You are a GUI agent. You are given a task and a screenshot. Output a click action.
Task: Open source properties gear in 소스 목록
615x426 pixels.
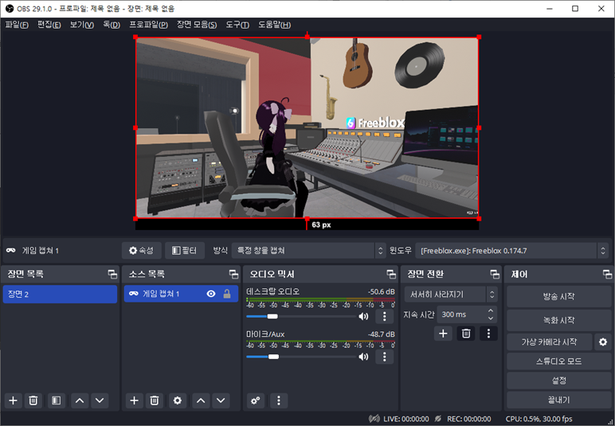point(178,401)
